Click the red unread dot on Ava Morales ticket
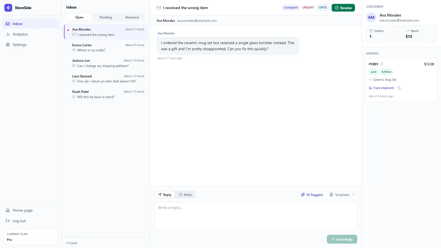Screen dimensions: 441x248 click(x=68, y=30)
